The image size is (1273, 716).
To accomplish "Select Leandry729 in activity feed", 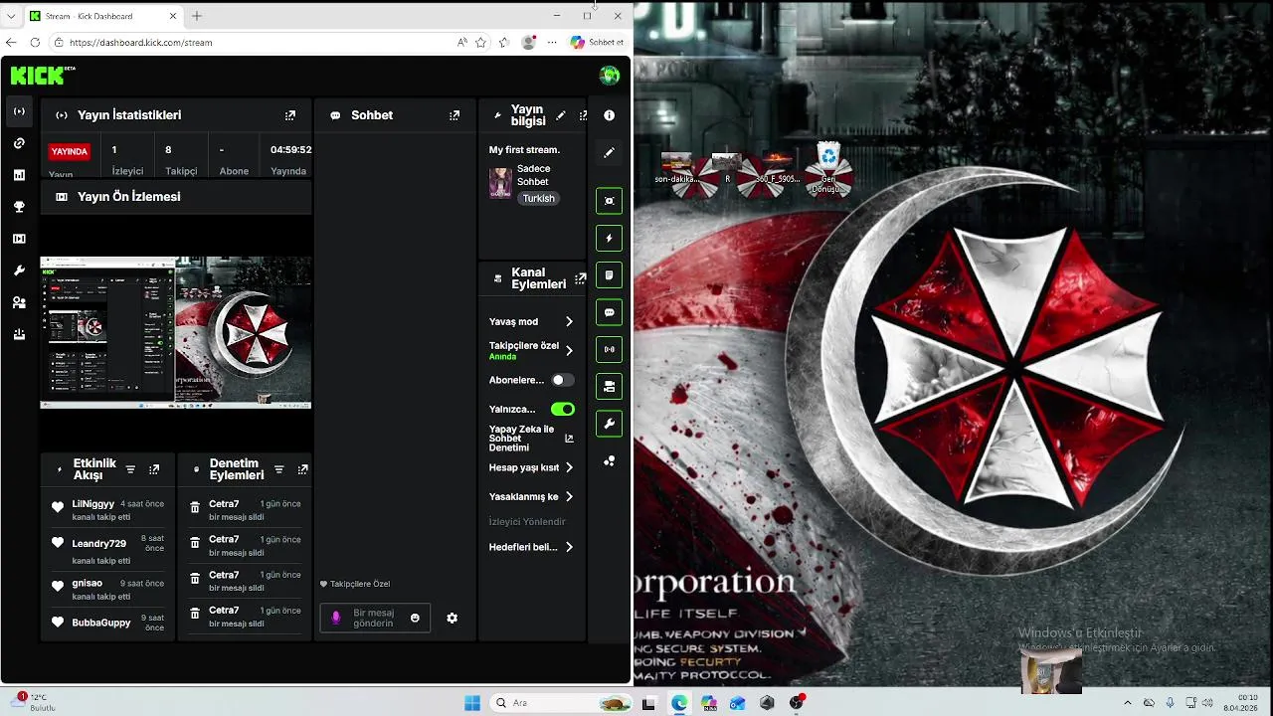I will [99, 544].
